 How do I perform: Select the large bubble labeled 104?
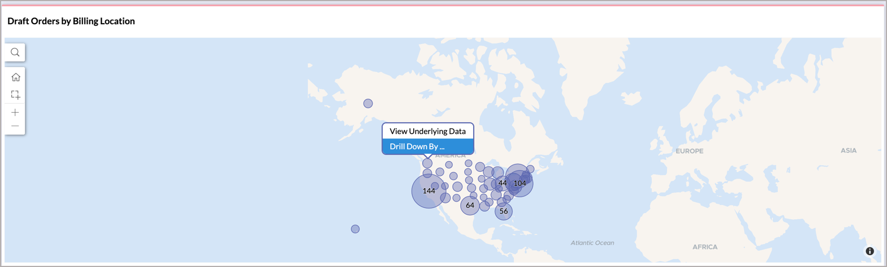(x=520, y=183)
